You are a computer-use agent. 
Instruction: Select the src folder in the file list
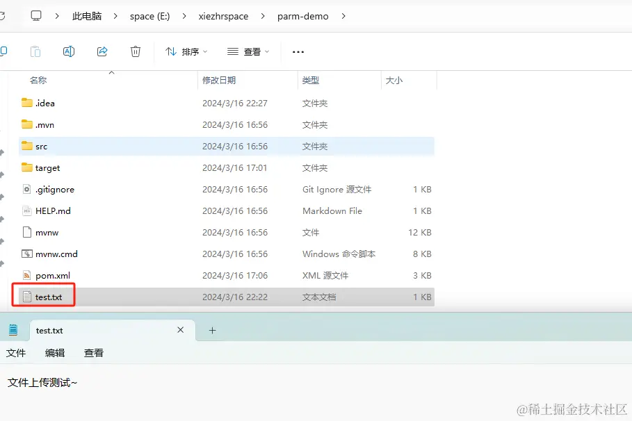click(42, 146)
